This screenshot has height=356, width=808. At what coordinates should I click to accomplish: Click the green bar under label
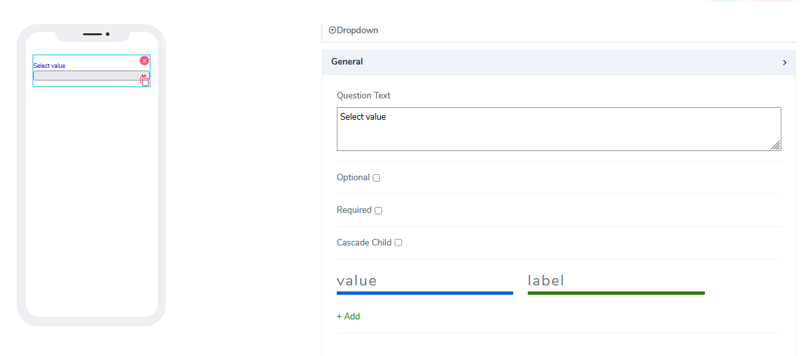click(616, 293)
